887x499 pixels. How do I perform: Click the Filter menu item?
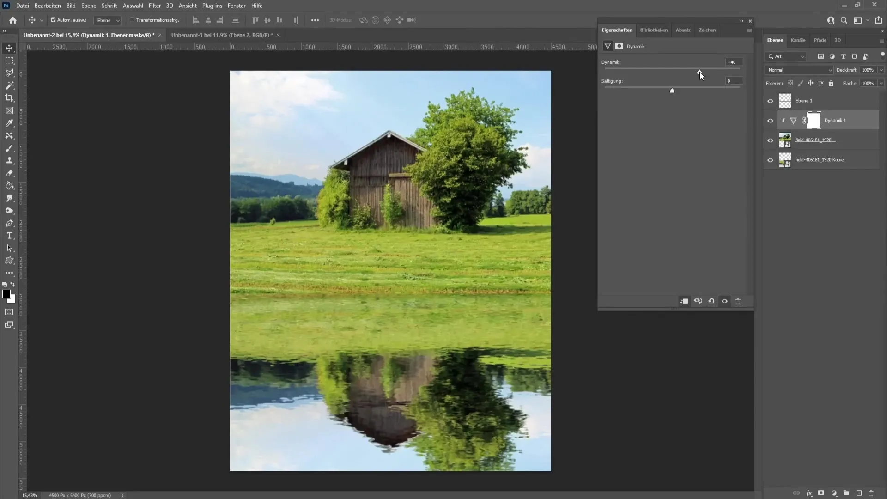point(155,6)
